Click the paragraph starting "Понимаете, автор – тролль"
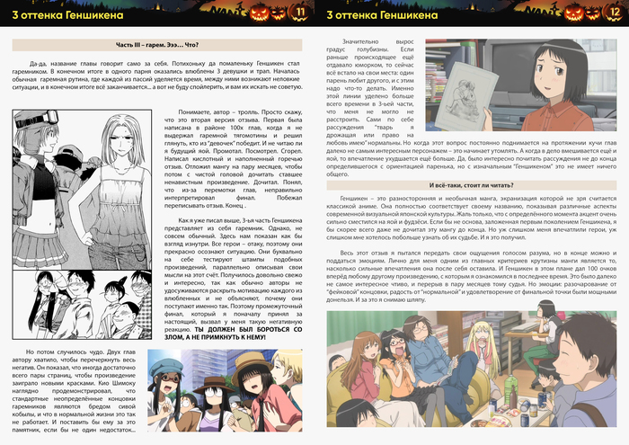Image resolution: width=629 pixels, height=445 pixels. 233,159
